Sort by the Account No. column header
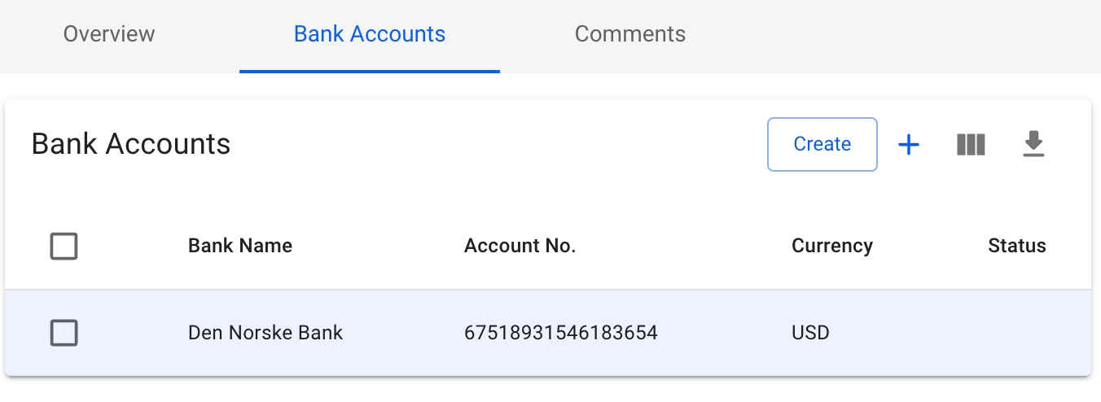This screenshot has height=402, width=1101. pos(520,246)
